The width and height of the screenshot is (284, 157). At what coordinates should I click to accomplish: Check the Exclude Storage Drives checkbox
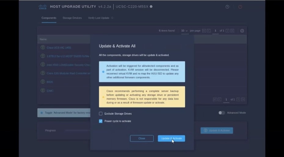pos(101,114)
